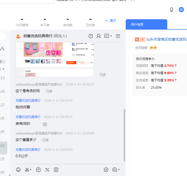The image size is (187, 176).
Task: Open the hamburger menu in chat header
Action: (118, 36)
